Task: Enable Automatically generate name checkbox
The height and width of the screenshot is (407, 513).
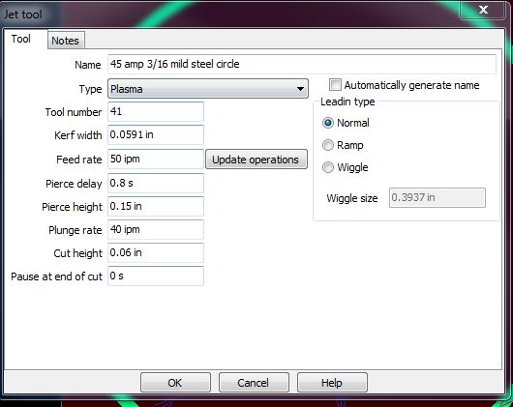Action: [335, 85]
